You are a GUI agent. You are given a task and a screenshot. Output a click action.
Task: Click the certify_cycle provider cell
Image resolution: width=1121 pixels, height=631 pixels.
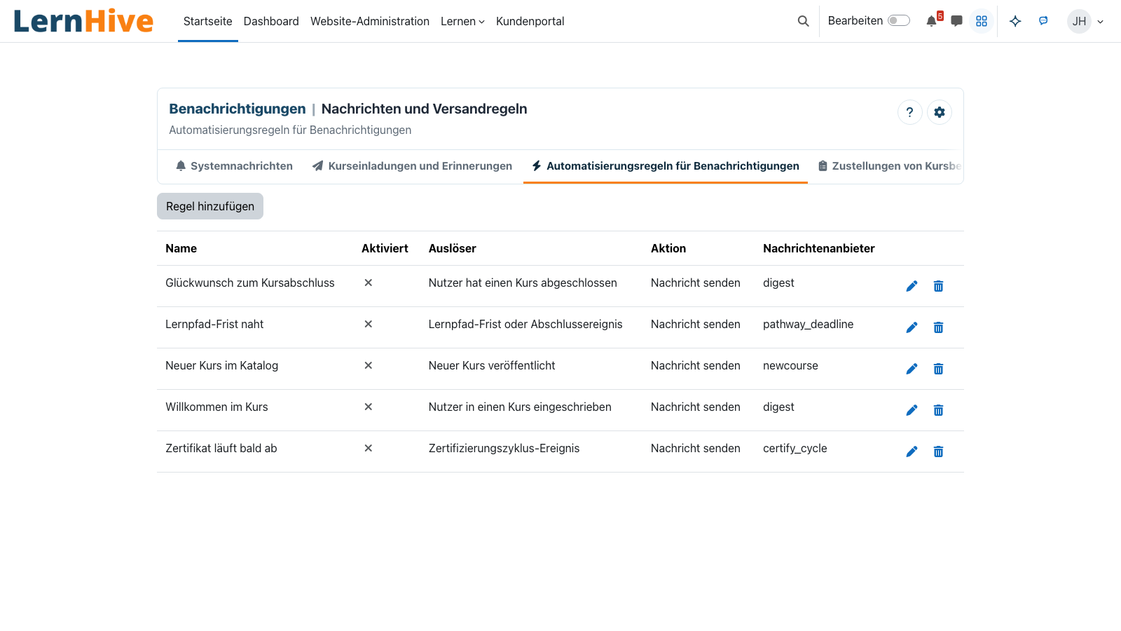(x=795, y=448)
